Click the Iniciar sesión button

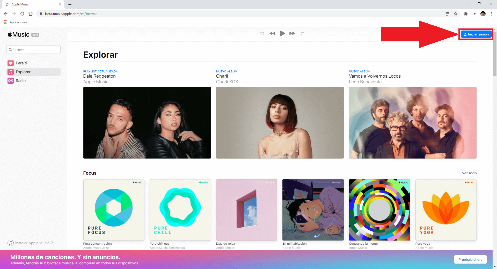click(x=476, y=34)
